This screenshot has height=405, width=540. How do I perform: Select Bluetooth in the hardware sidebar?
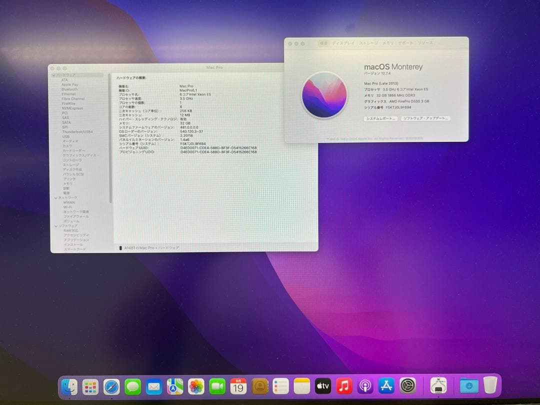69,89
